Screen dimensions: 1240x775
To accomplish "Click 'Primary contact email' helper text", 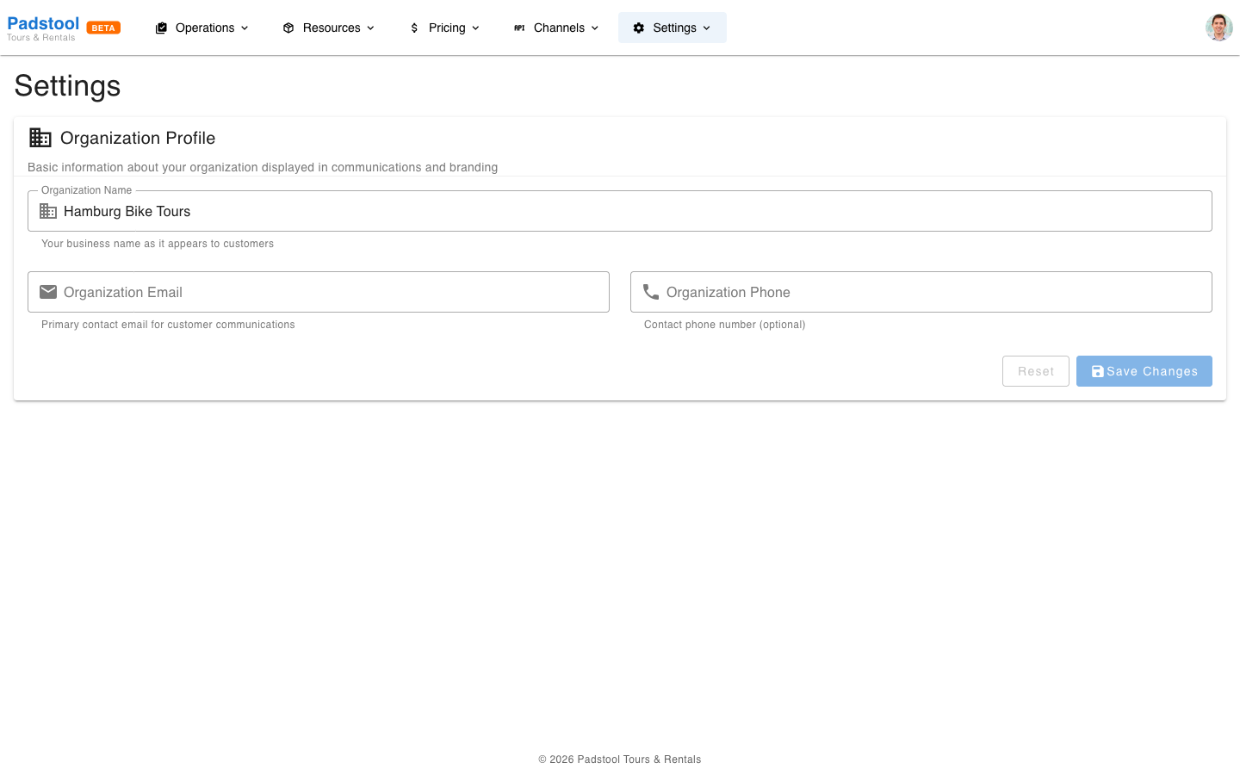I will point(168,325).
